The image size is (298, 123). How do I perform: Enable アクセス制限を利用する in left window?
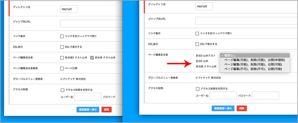pyautogui.click(x=62, y=90)
